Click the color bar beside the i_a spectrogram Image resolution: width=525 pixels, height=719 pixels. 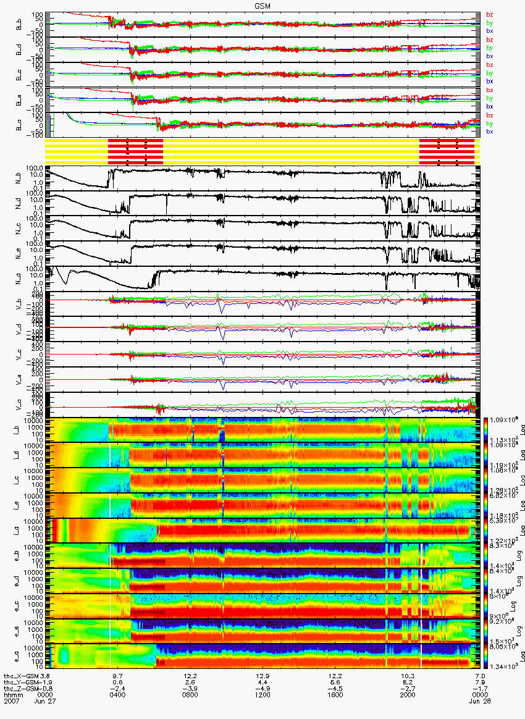(485, 531)
